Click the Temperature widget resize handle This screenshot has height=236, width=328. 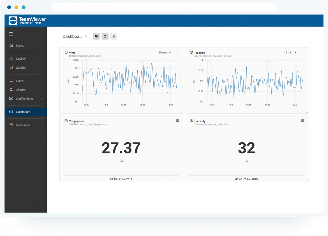181,181
